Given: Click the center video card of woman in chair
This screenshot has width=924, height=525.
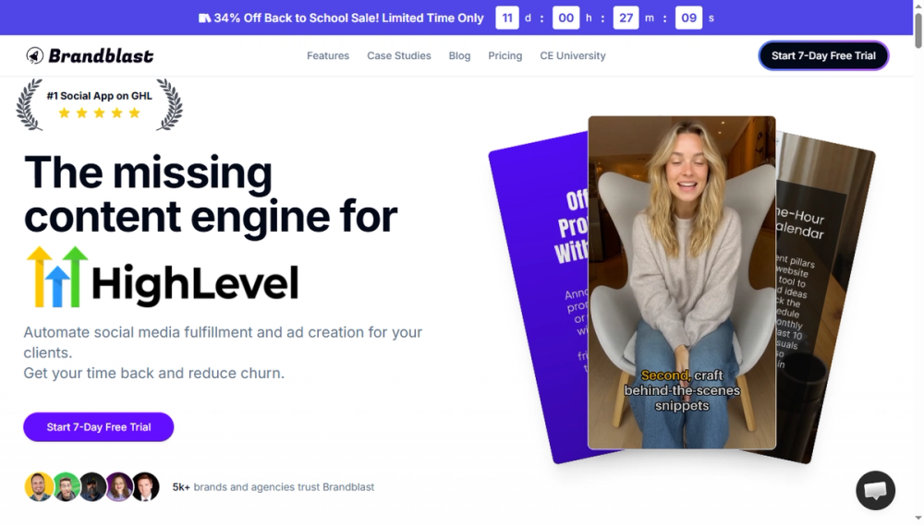Looking at the screenshot, I should pos(682,282).
